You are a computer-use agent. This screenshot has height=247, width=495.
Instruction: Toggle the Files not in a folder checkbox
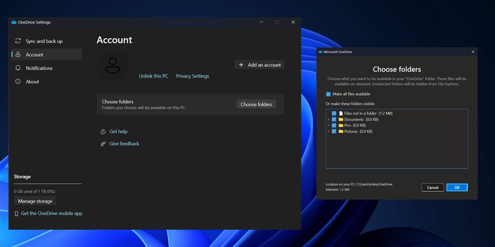click(x=334, y=113)
